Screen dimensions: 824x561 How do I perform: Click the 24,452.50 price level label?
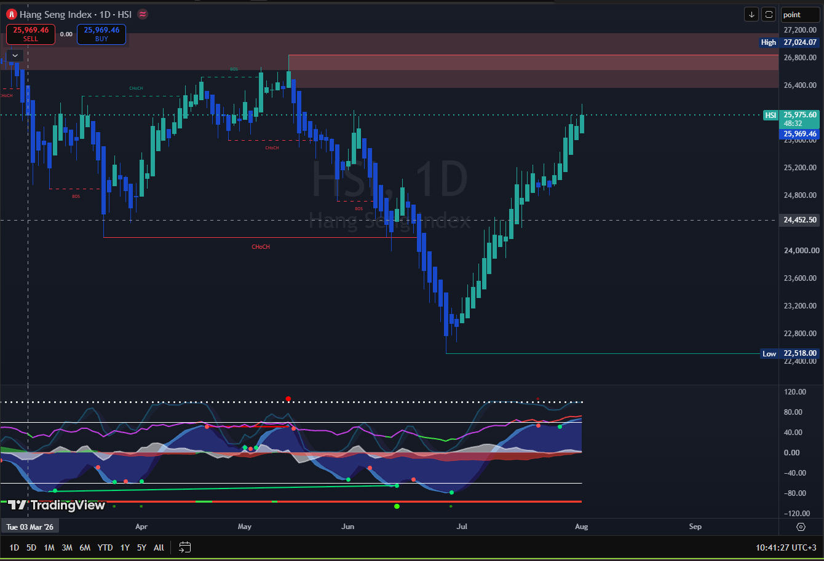pyautogui.click(x=800, y=220)
